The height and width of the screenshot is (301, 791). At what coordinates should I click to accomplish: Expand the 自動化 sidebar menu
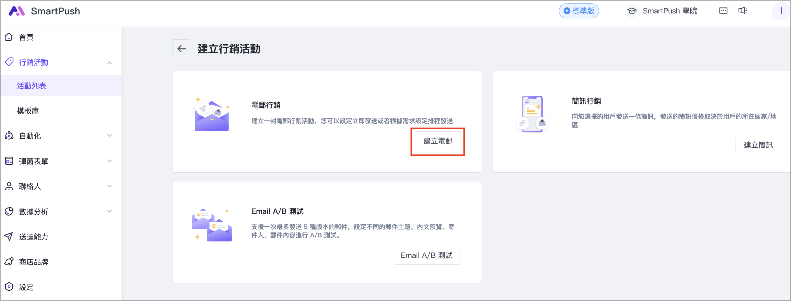click(x=110, y=136)
